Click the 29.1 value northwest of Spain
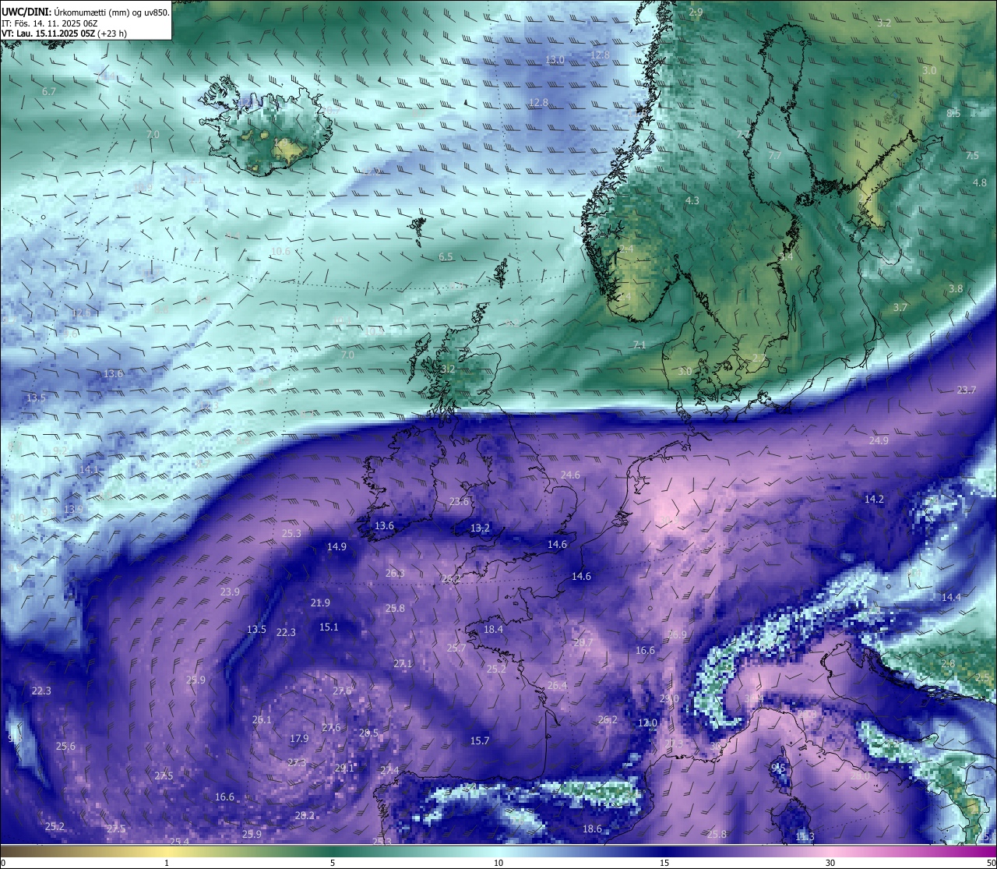 pyautogui.click(x=344, y=767)
